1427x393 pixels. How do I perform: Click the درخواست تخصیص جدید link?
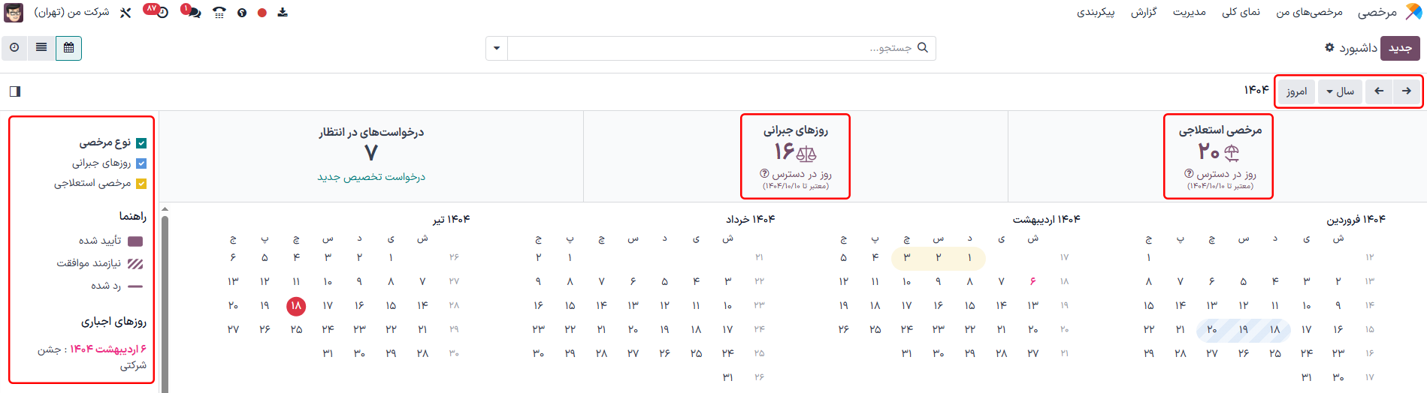tap(371, 177)
